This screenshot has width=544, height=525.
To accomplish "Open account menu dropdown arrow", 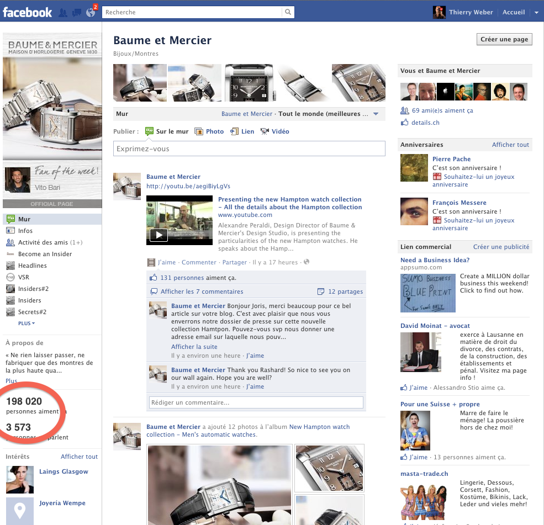I will coord(536,13).
